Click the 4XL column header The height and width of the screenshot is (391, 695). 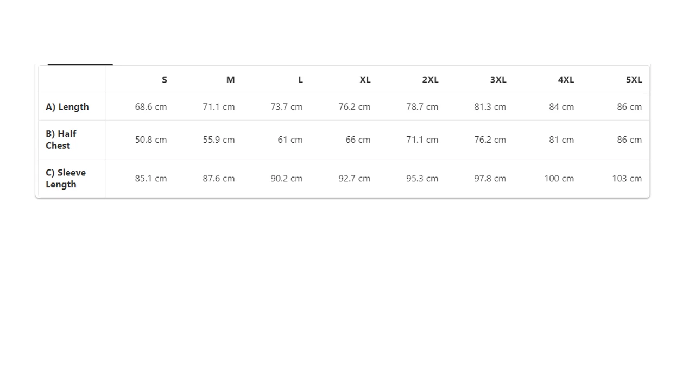pos(566,80)
